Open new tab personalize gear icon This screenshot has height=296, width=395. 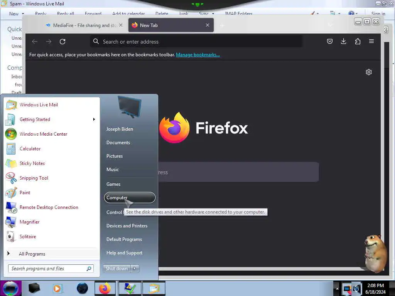(368, 72)
